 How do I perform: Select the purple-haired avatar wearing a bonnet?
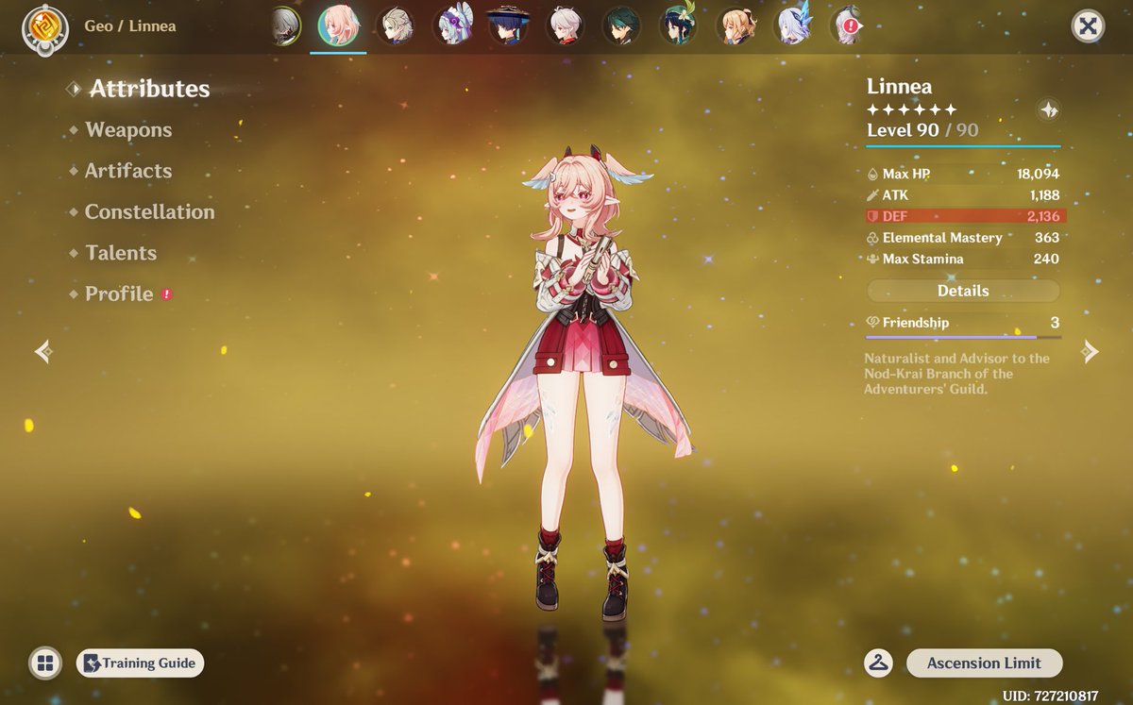click(x=452, y=25)
